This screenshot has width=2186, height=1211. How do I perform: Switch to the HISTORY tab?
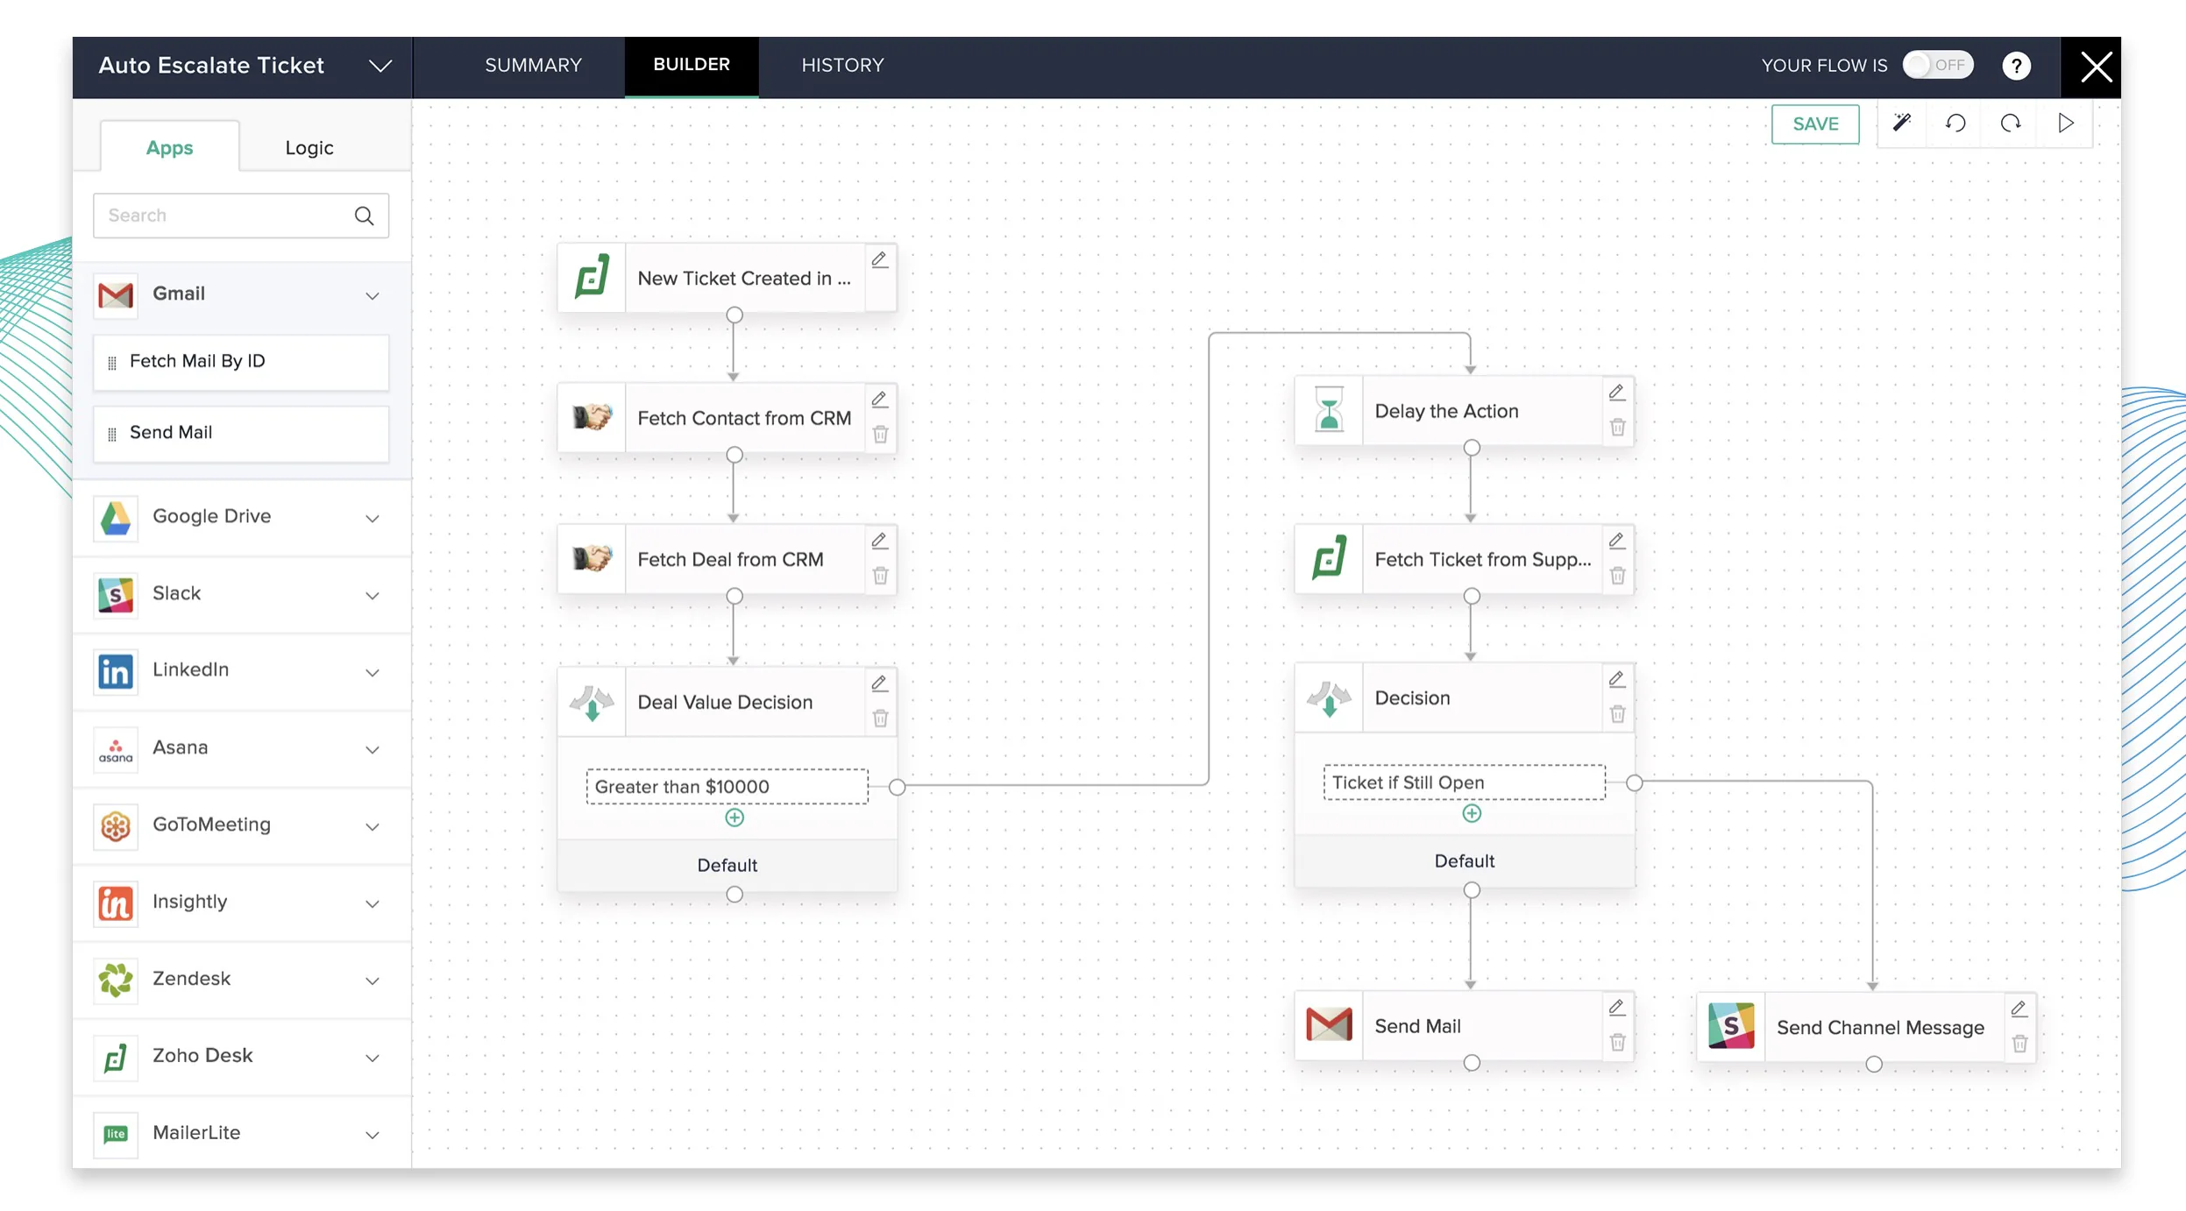(842, 66)
